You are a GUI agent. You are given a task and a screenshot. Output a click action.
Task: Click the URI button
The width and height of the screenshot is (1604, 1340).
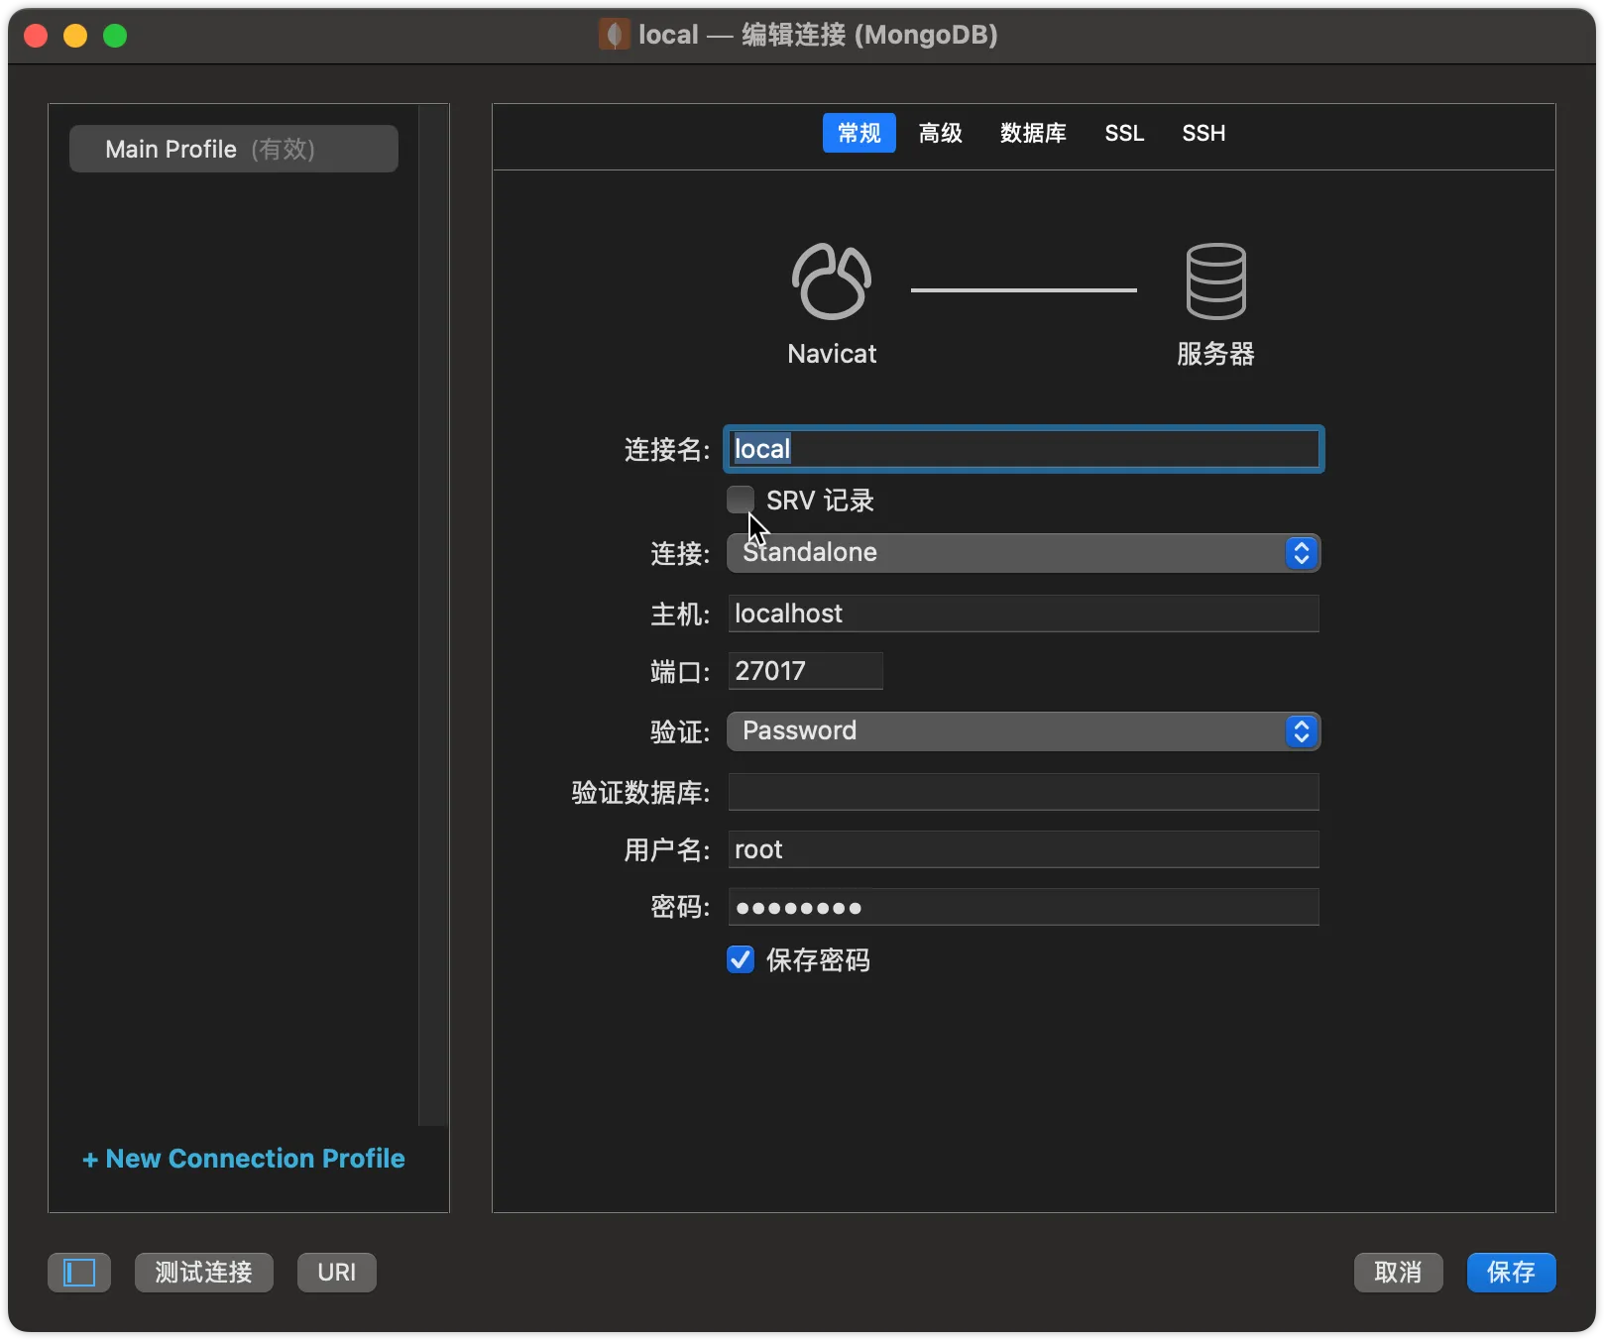pyautogui.click(x=337, y=1272)
